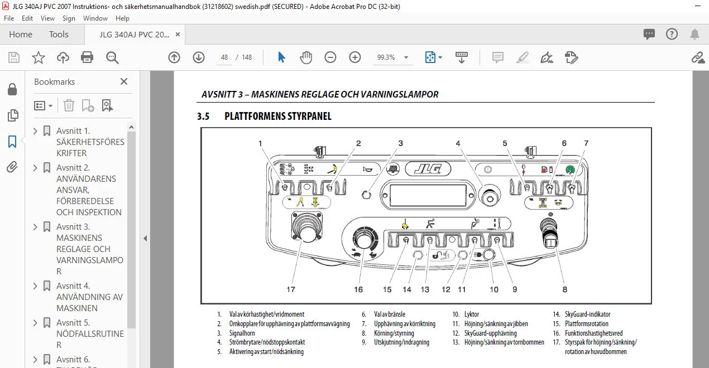Add the document to favorites with the star icon

click(x=38, y=57)
